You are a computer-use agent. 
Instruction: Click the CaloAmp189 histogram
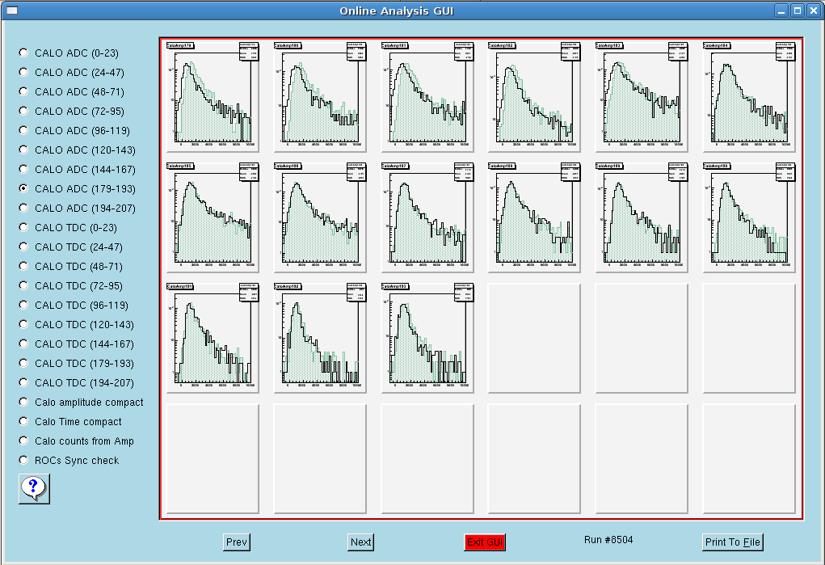pyautogui.click(x=642, y=218)
